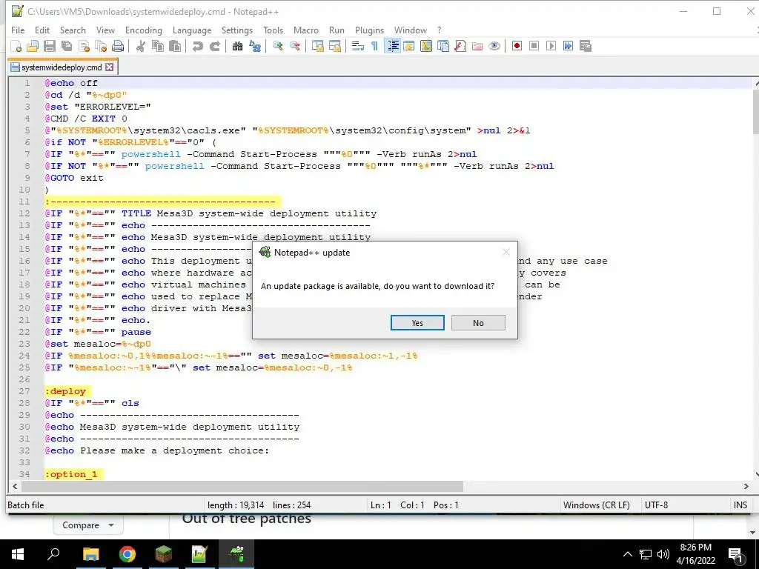Open the Edit menu
Viewport: 759px width, 569px height.
pos(42,30)
